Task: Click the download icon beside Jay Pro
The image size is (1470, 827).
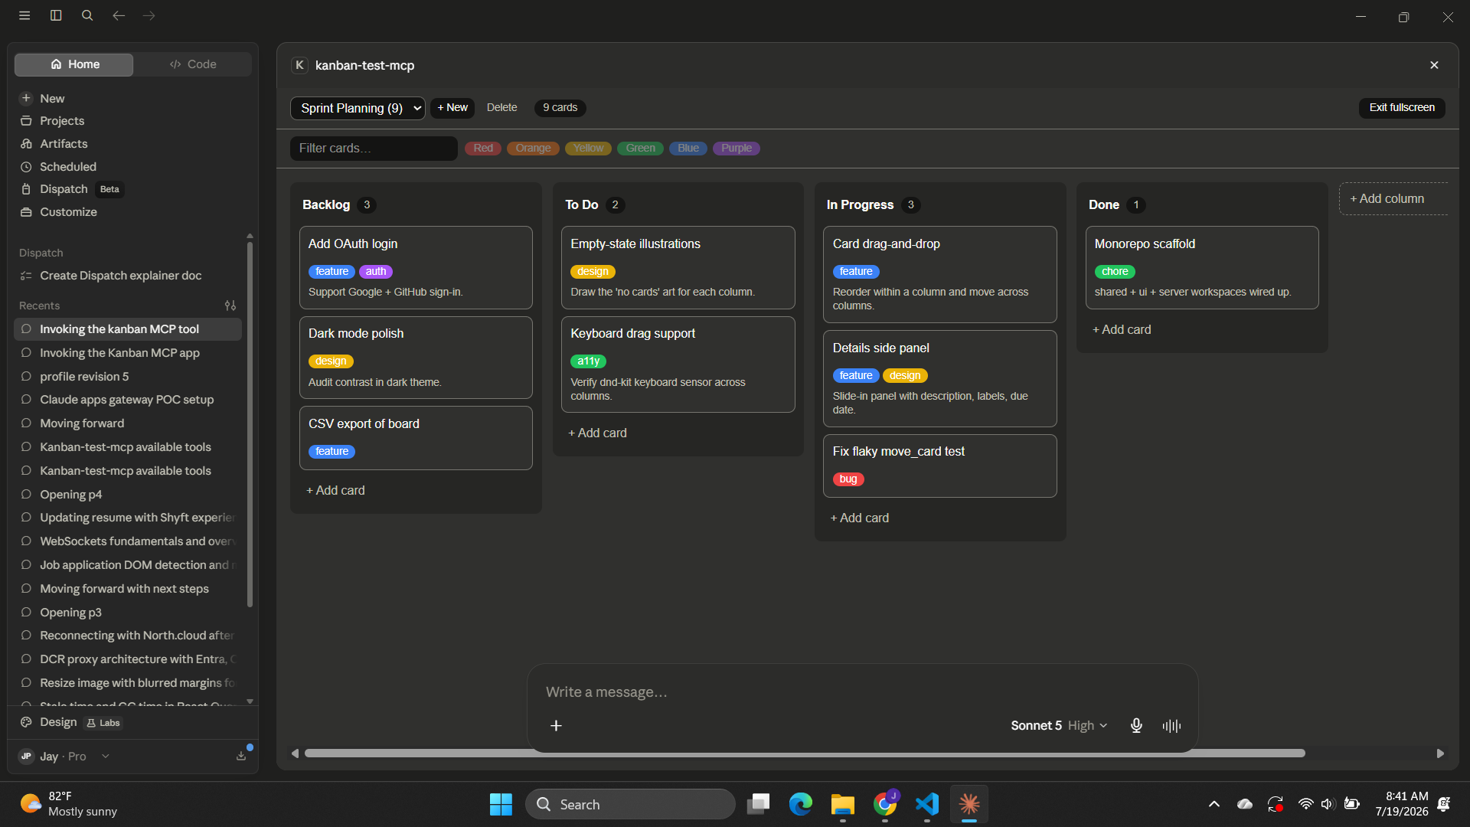Action: pyautogui.click(x=241, y=756)
